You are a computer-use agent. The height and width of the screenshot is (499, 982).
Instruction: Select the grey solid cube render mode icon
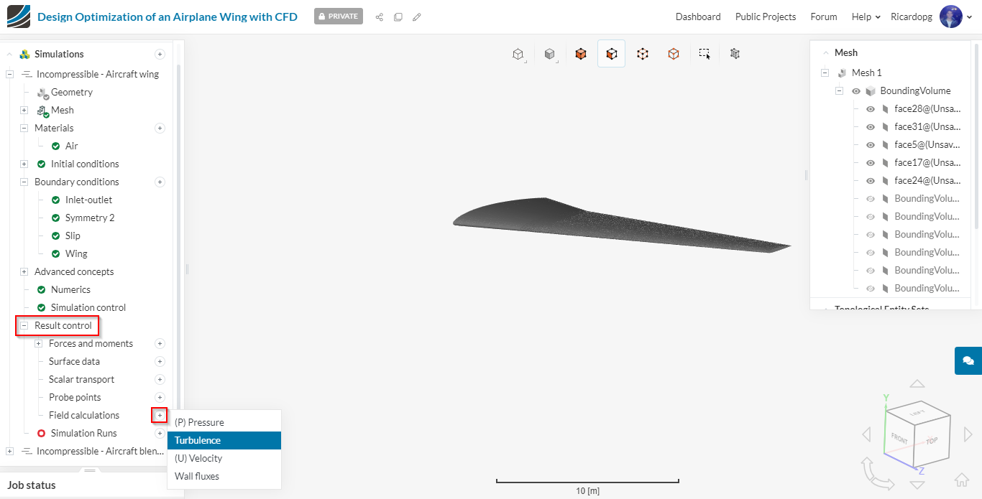549,54
